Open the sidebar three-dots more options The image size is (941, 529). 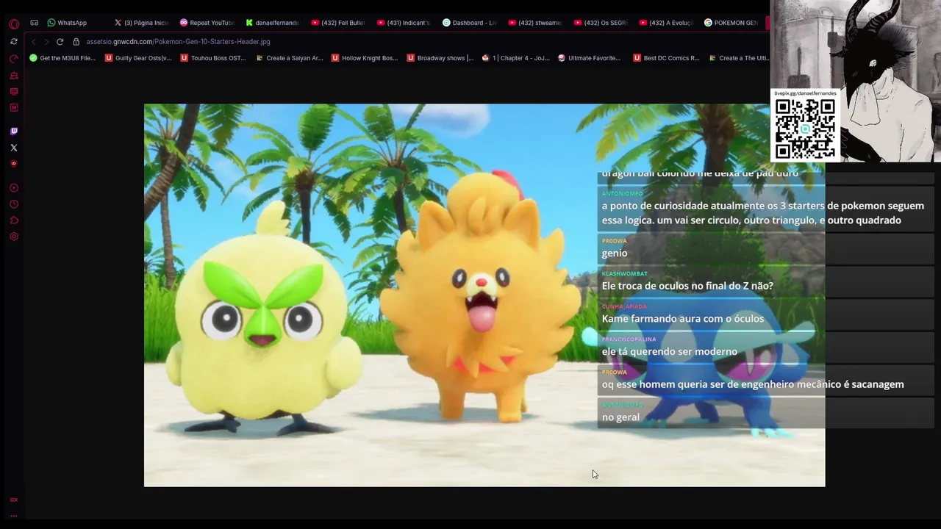tap(13, 516)
